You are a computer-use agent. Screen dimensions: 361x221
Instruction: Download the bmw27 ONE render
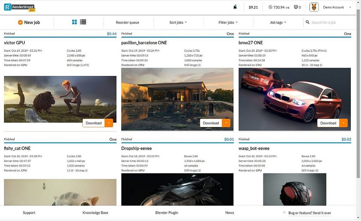[x=328, y=123]
